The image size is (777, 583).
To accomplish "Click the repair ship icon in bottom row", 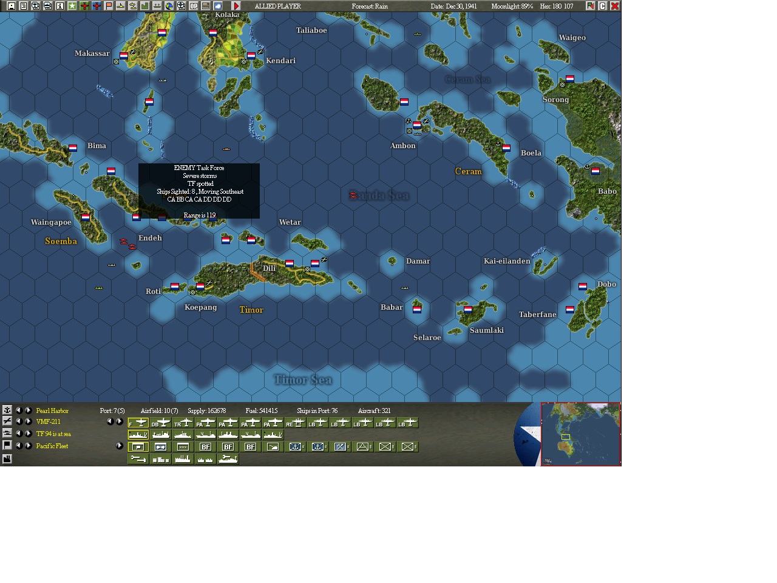I will pyautogui.click(x=228, y=459).
